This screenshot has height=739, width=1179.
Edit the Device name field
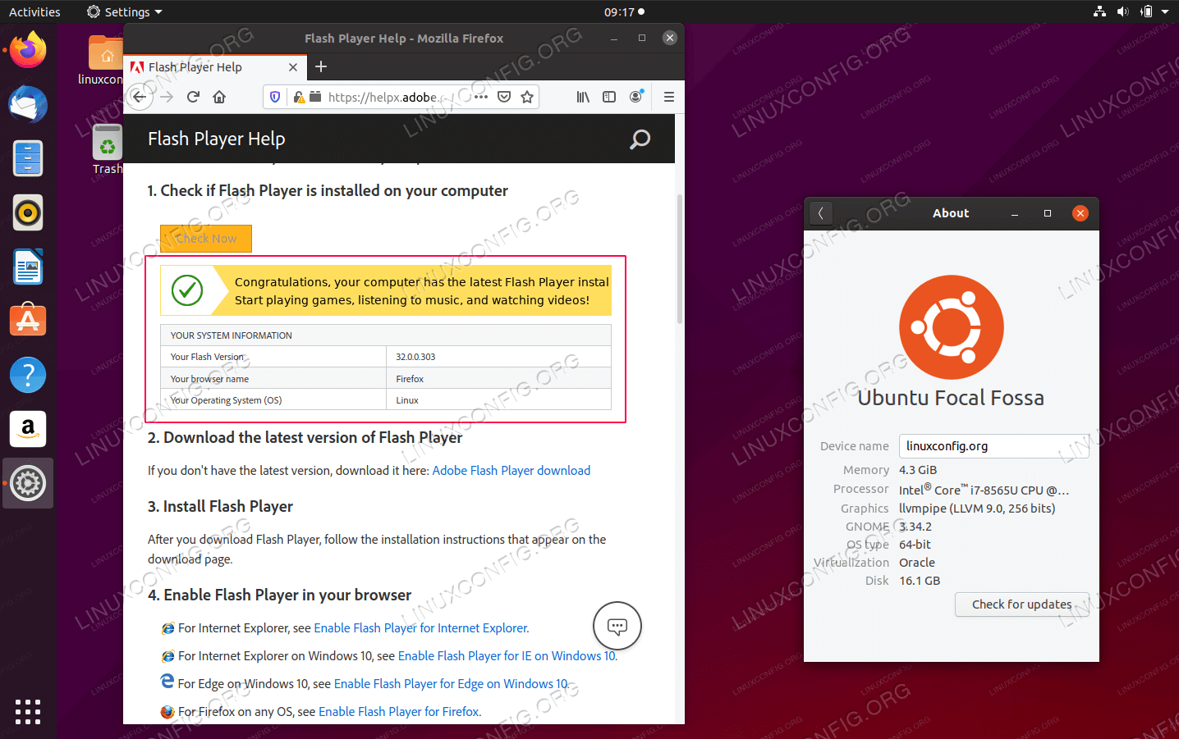click(993, 446)
